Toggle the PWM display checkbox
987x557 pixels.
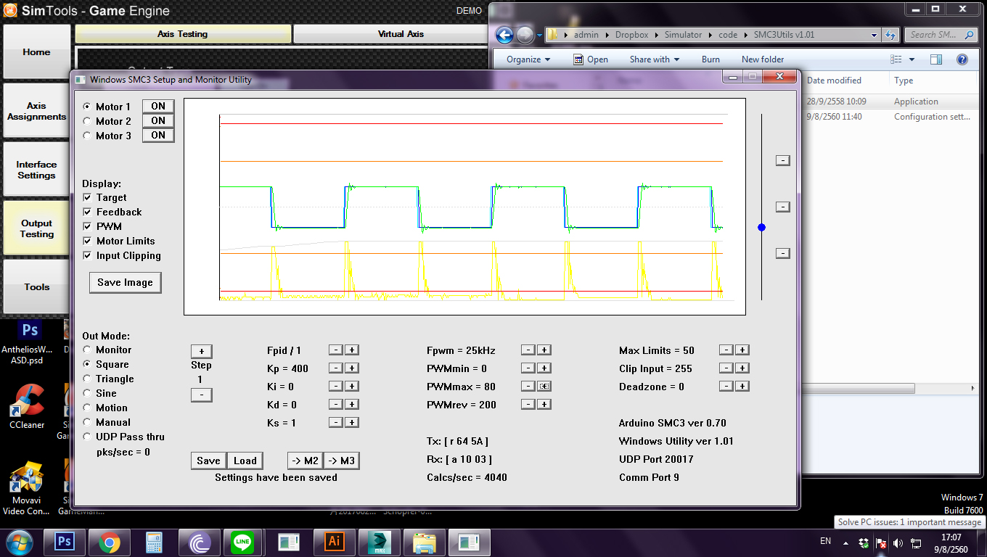pyautogui.click(x=87, y=226)
